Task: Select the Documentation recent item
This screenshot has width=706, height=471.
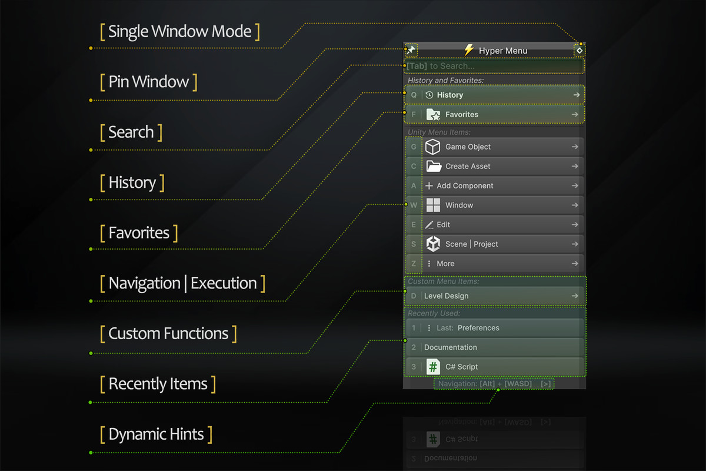Action: click(451, 347)
